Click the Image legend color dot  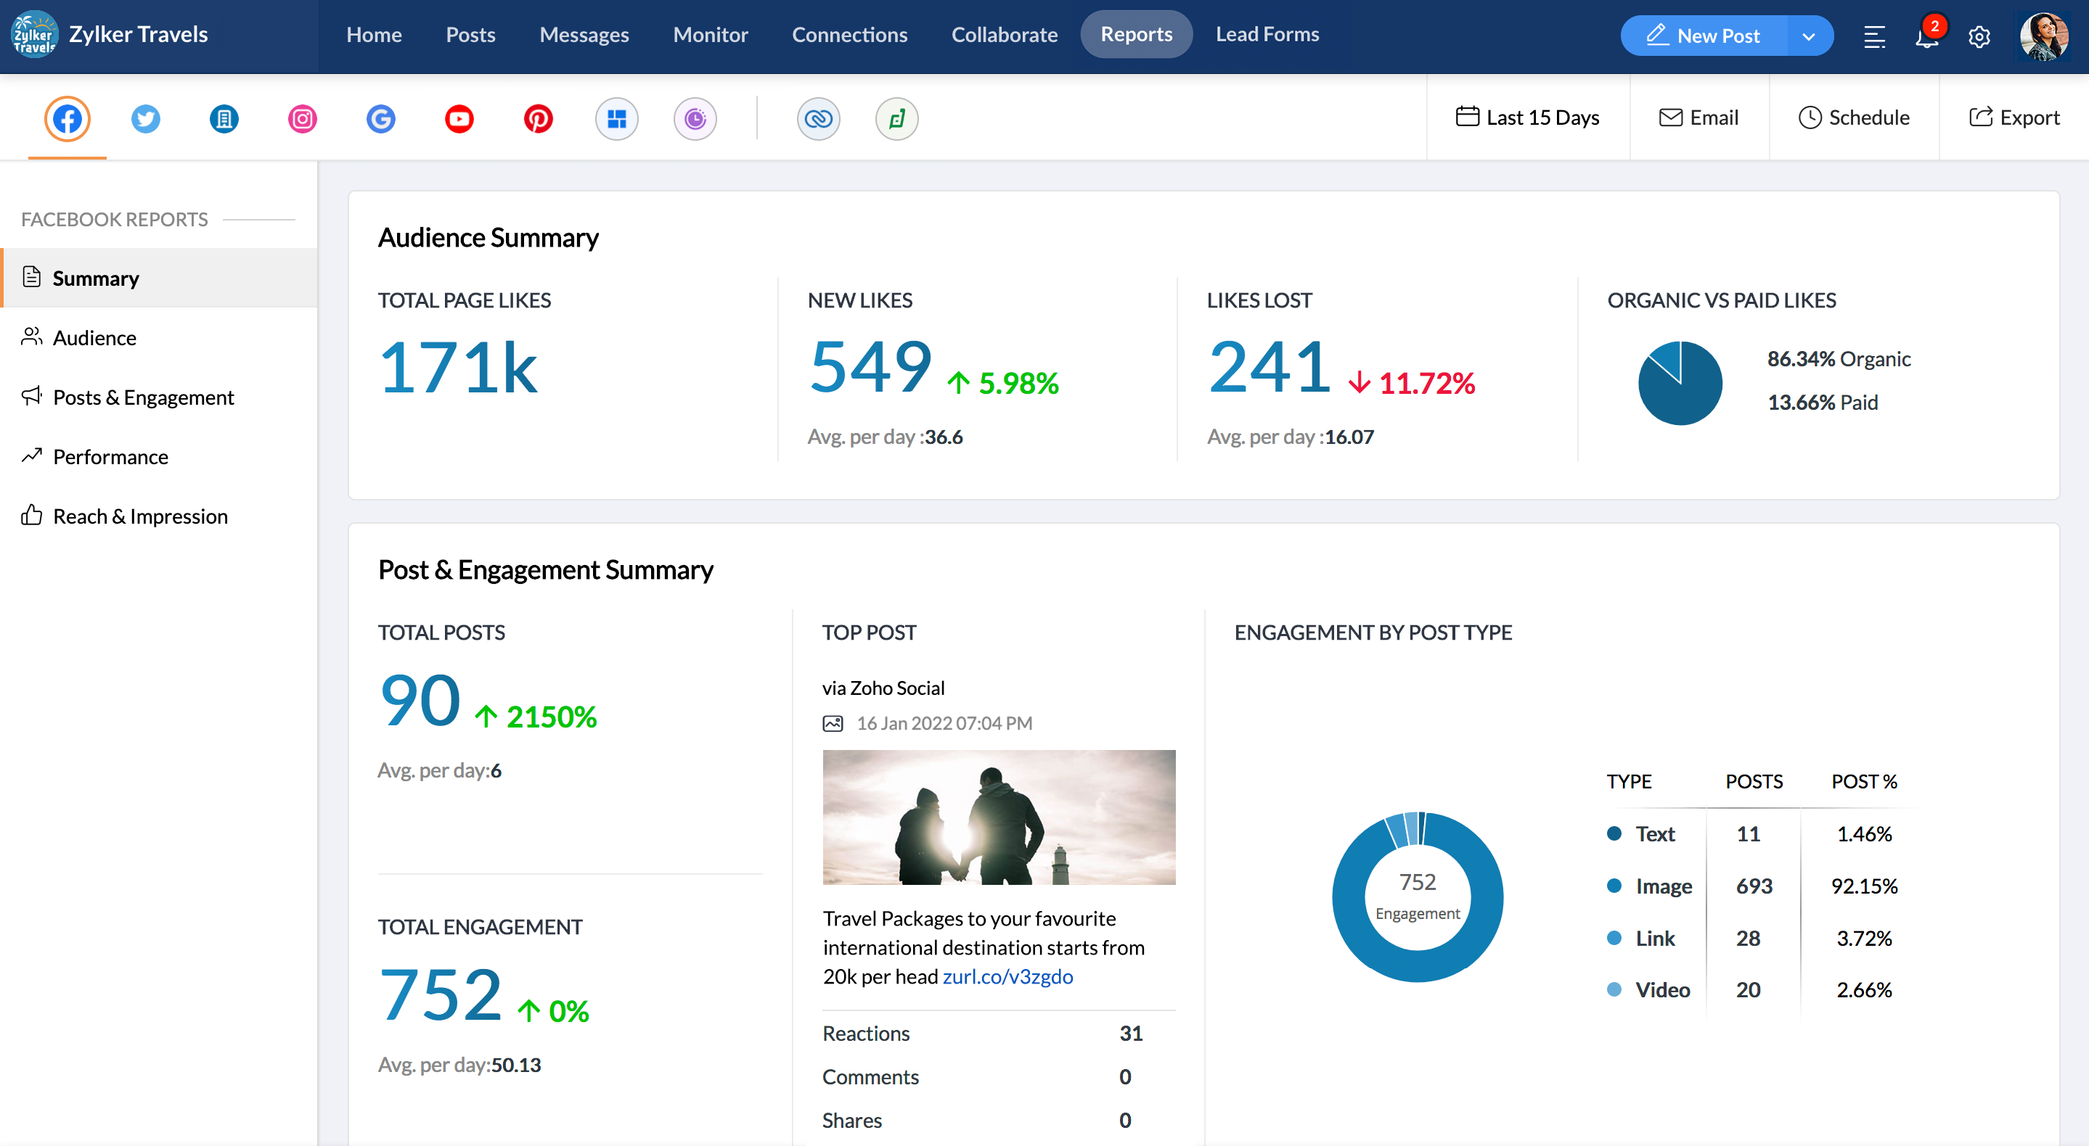[x=1614, y=886]
